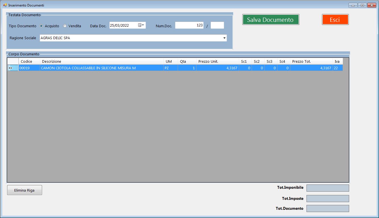Click the Inserimento Documenti window icon

[x=5, y=5]
